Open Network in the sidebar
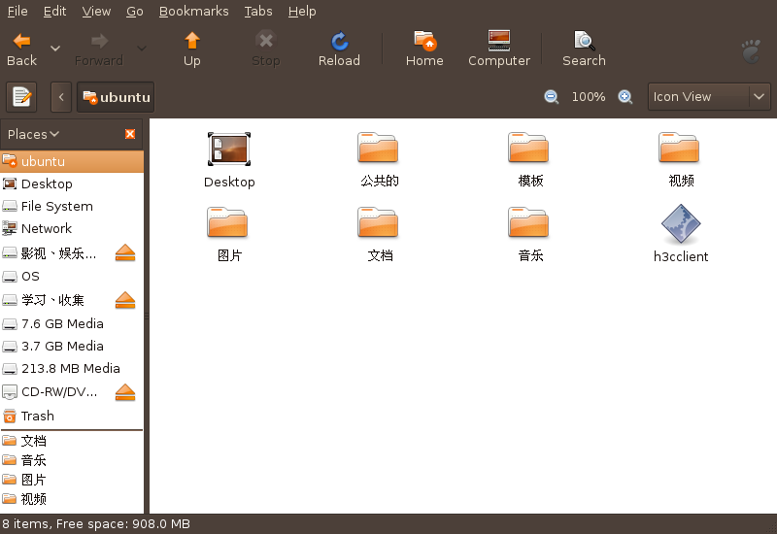Image resolution: width=777 pixels, height=534 pixels. tap(72, 228)
